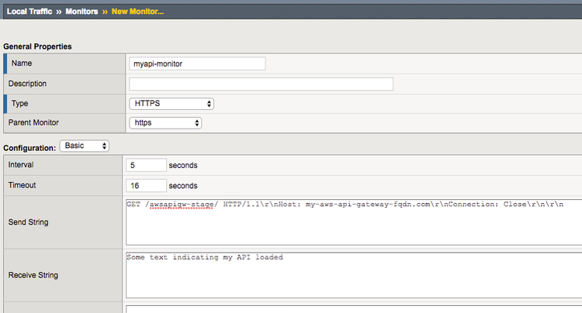Click the Interval row label
The width and height of the screenshot is (582, 313).
[x=23, y=165]
